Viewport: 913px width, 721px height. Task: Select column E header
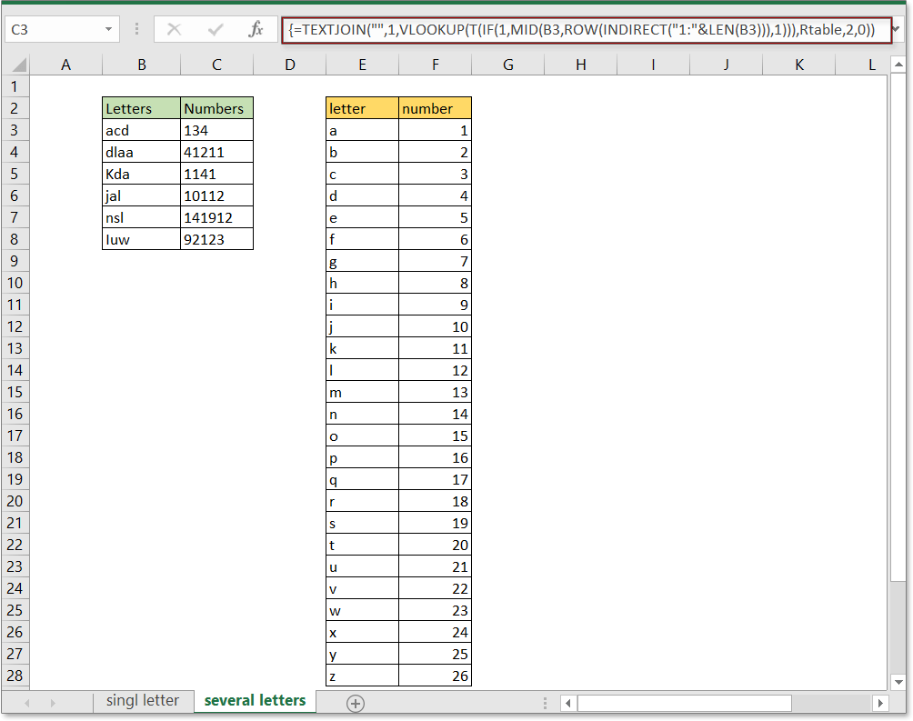362,64
